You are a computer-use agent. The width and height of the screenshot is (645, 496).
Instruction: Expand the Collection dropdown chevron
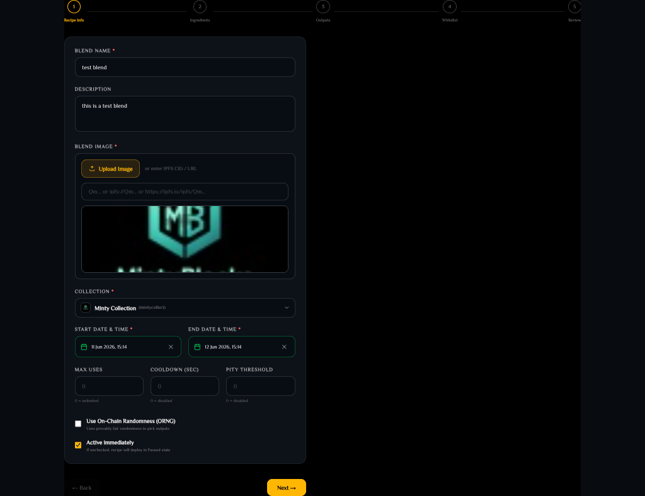point(287,308)
